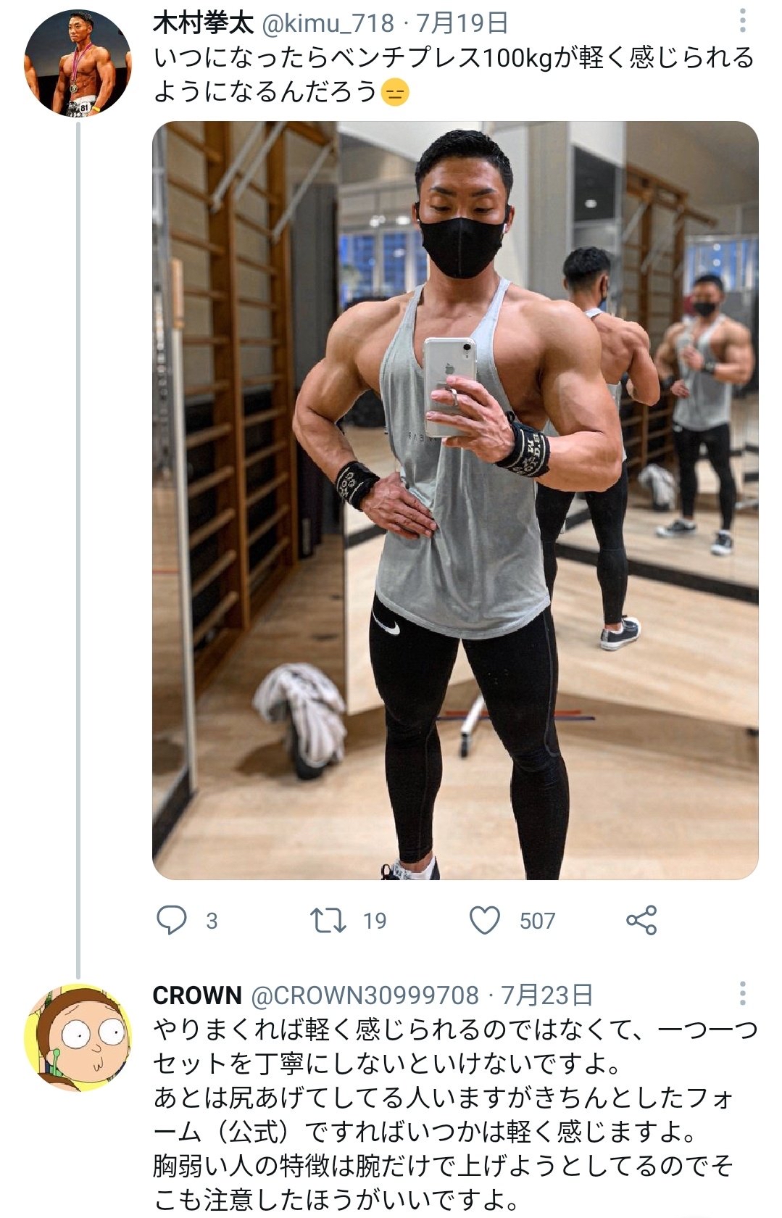Open the gym mirror selfie photo
Screen dimensions: 782x1218
pos(455,500)
